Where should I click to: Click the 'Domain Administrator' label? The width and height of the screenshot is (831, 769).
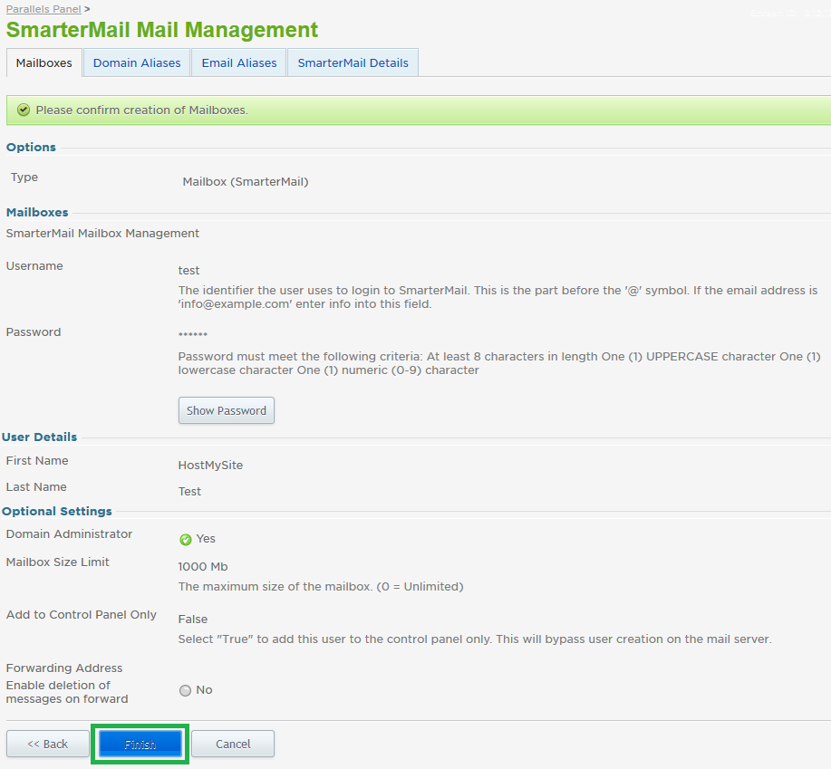click(x=69, y=533)
